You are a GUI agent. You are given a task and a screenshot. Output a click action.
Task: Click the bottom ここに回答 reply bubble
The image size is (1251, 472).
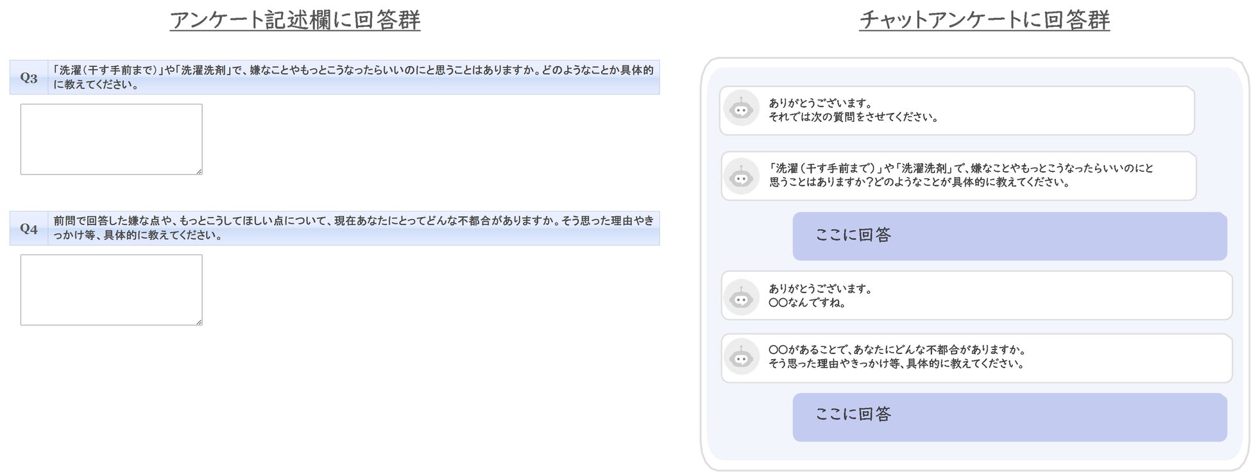(1009, 417)
